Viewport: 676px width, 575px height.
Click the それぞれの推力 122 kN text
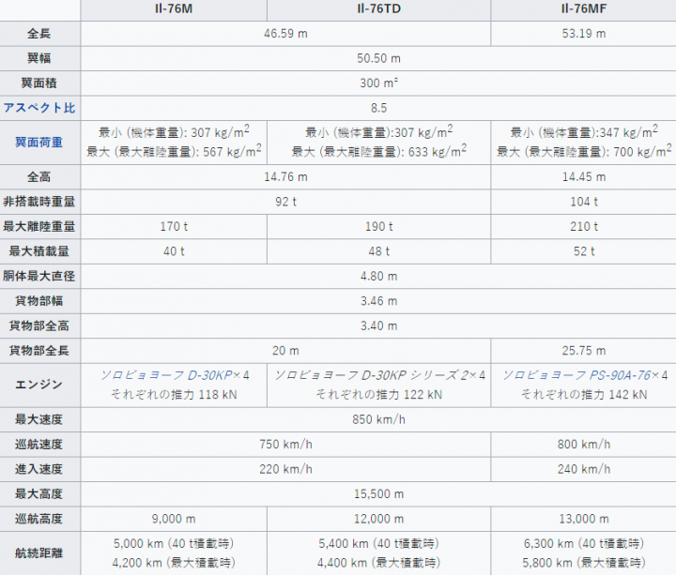(379, 395)
